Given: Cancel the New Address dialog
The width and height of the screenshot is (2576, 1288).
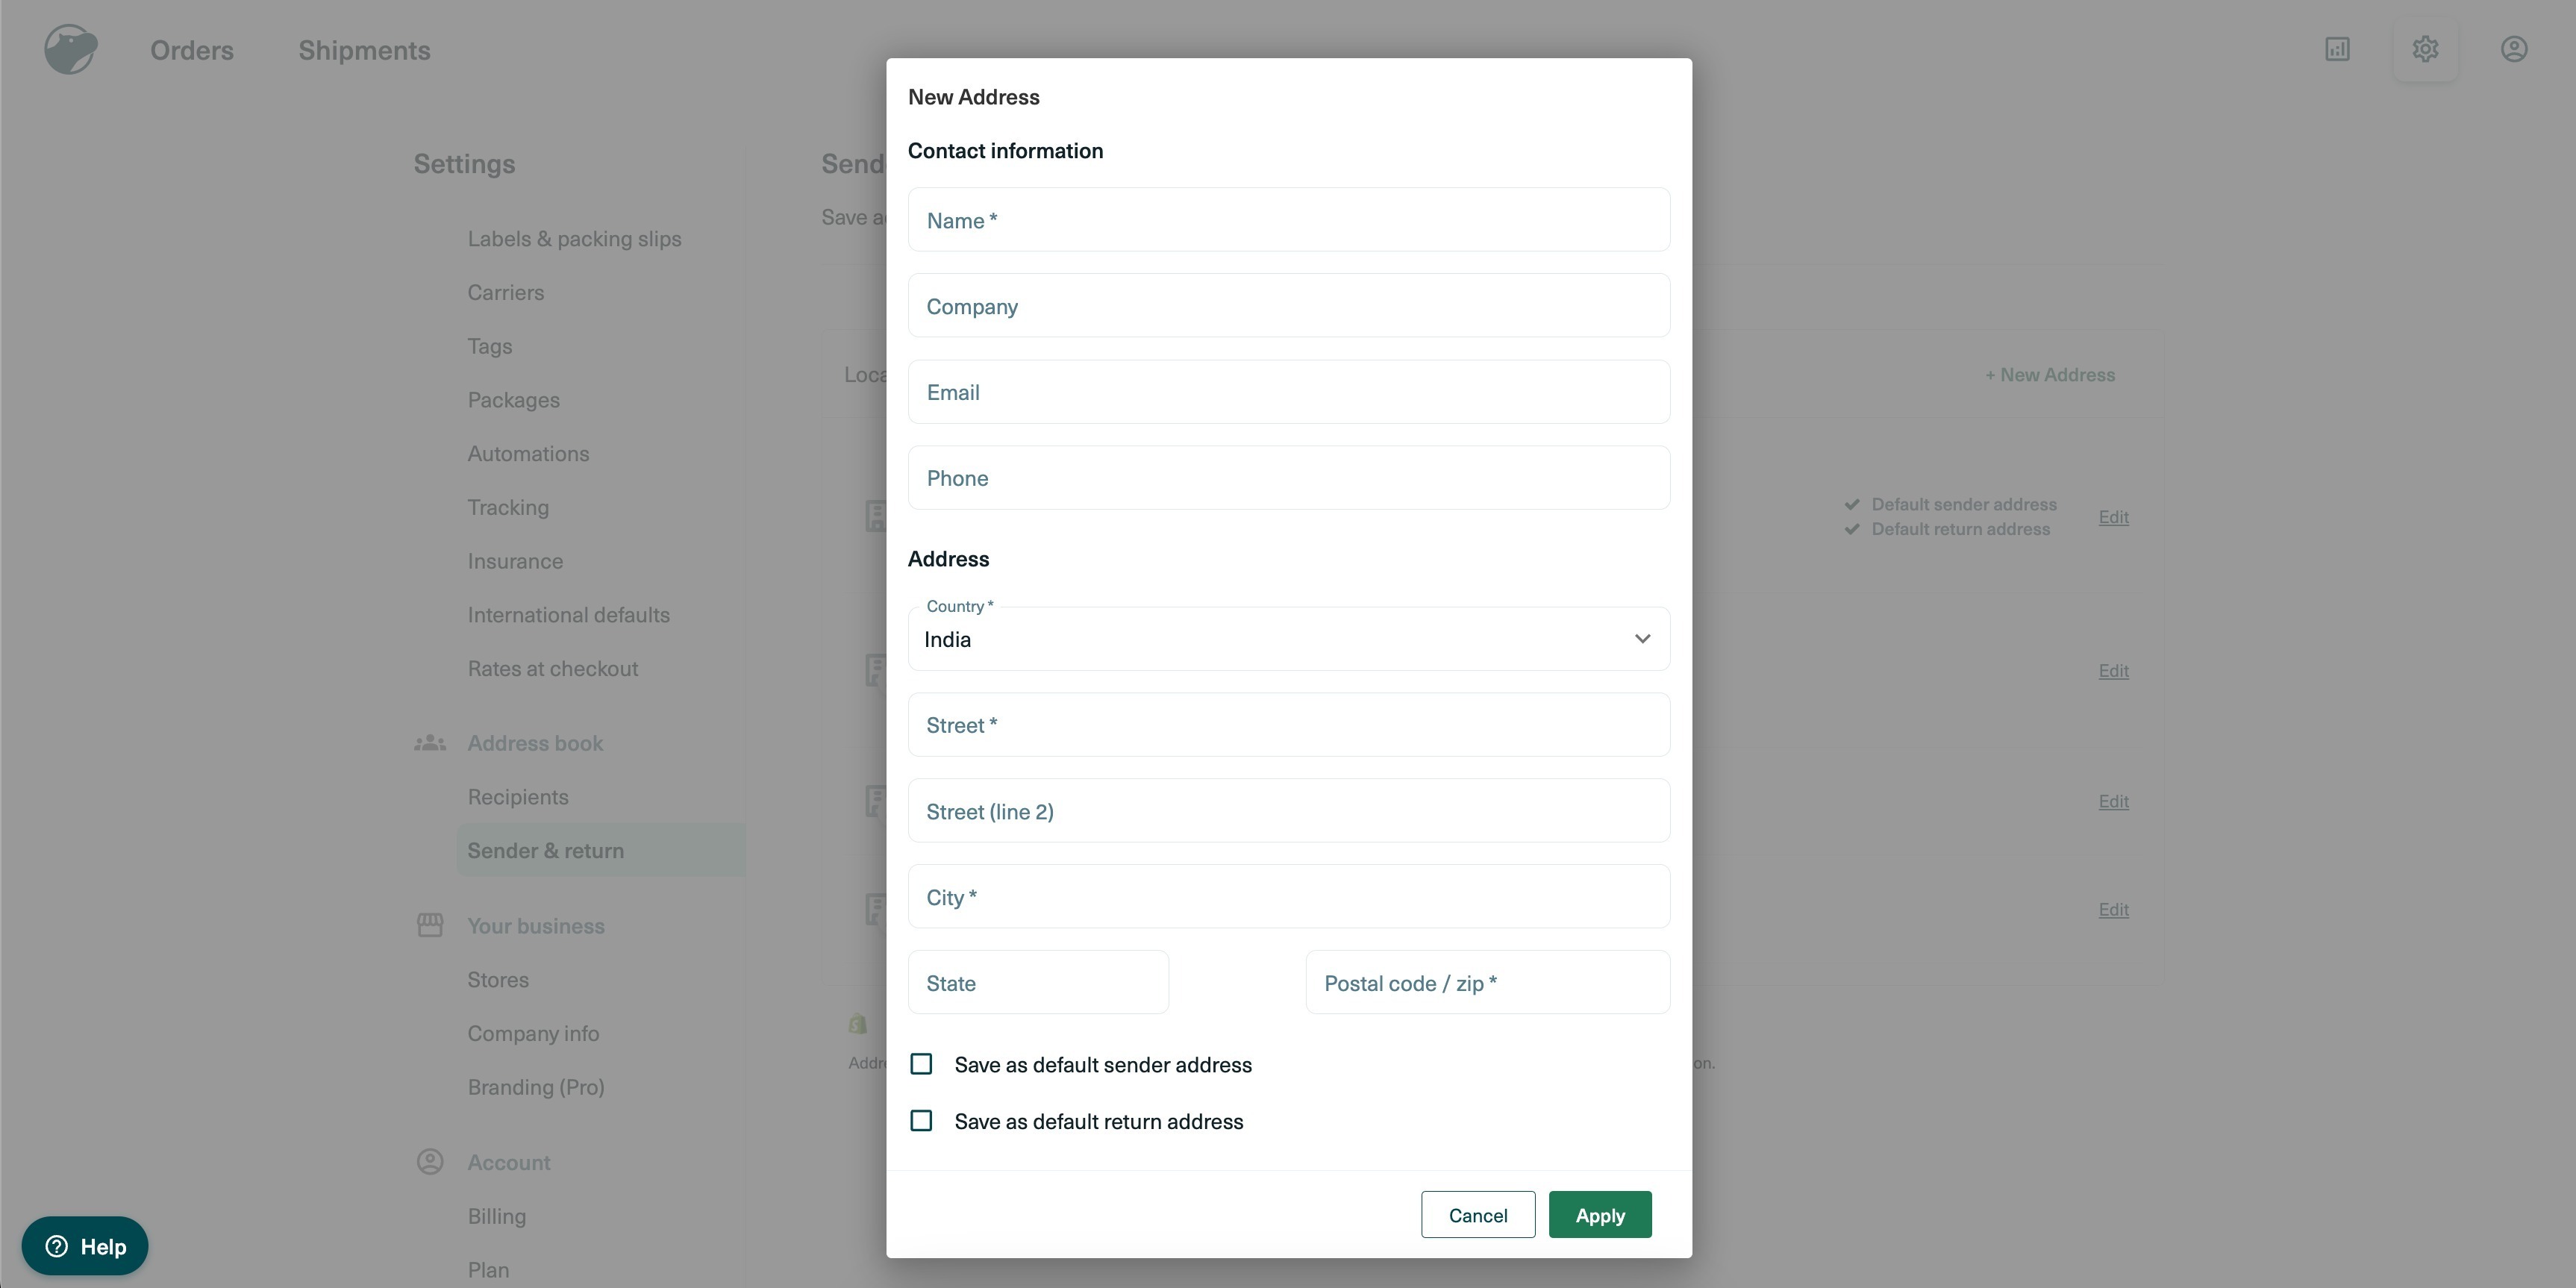Looking at the screenshot, I should tap(1477, 1215).
